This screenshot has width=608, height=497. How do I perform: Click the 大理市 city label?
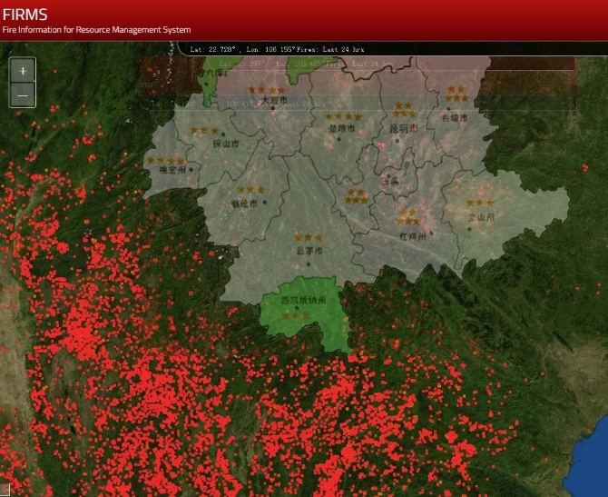click(x=272, y=102)
